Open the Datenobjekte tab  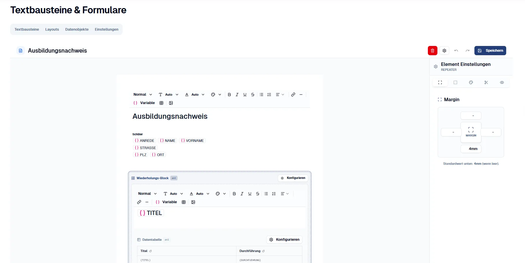77,29
